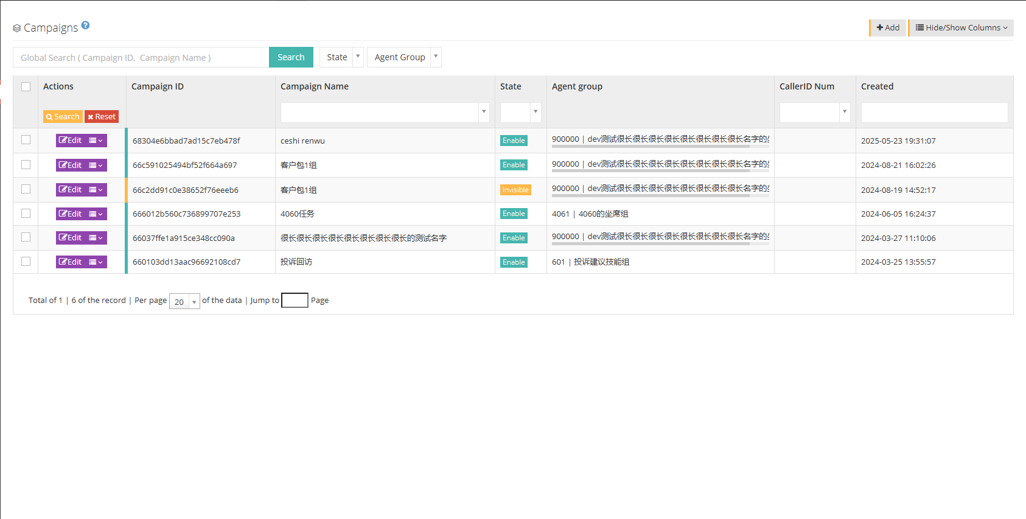
Task: Click campaign ID 660103dd13aac96692108cd7
Action: coord(186,262)
